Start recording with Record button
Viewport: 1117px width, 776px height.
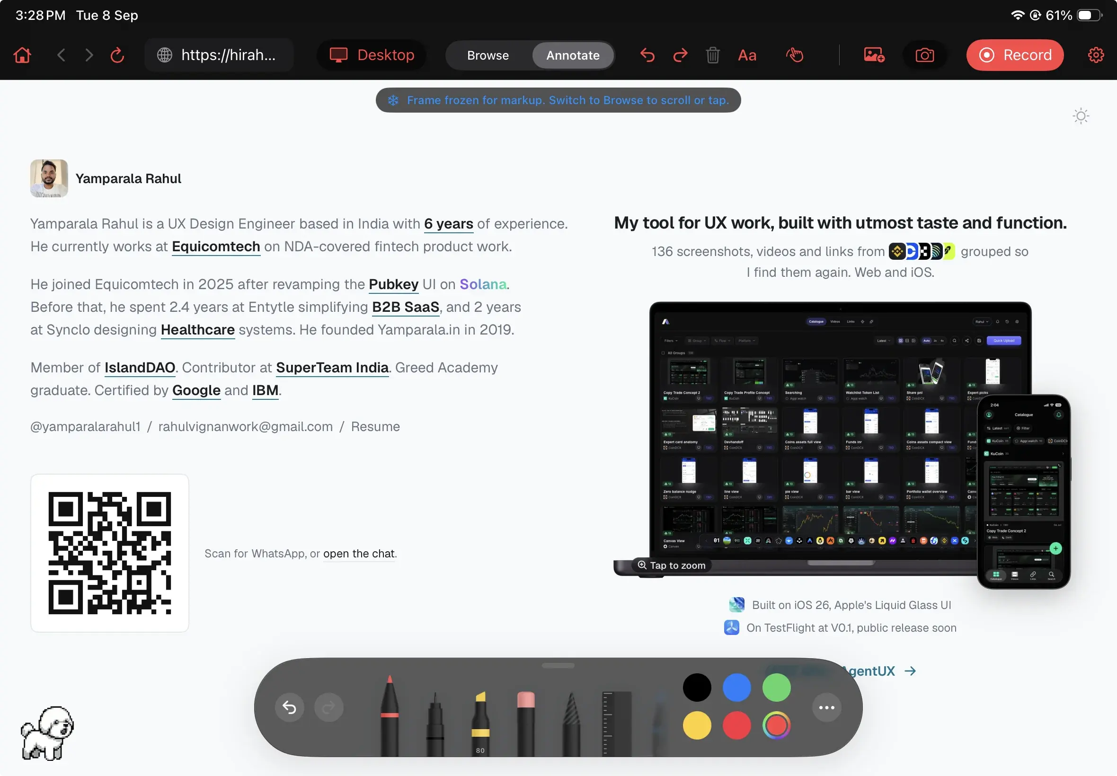pos(1015,55)
